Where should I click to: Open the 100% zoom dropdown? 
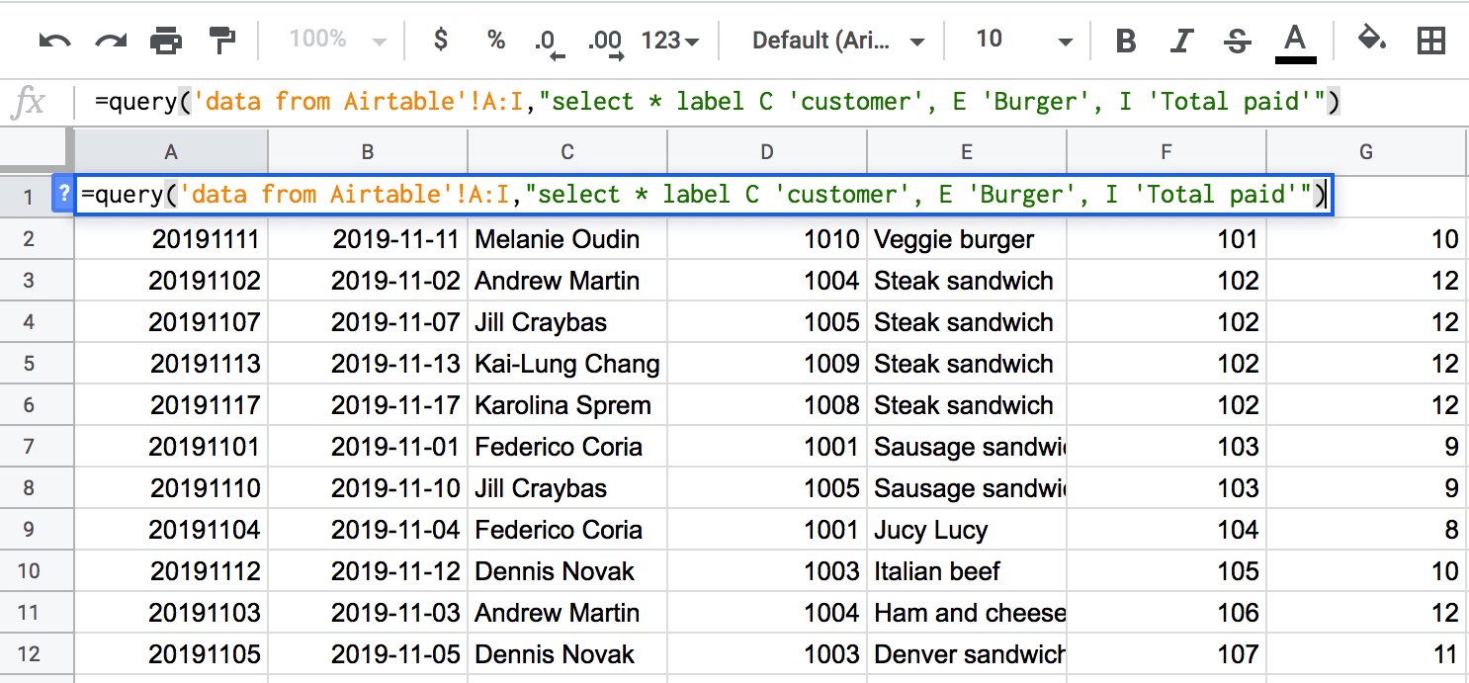click(x=337, y=41)
